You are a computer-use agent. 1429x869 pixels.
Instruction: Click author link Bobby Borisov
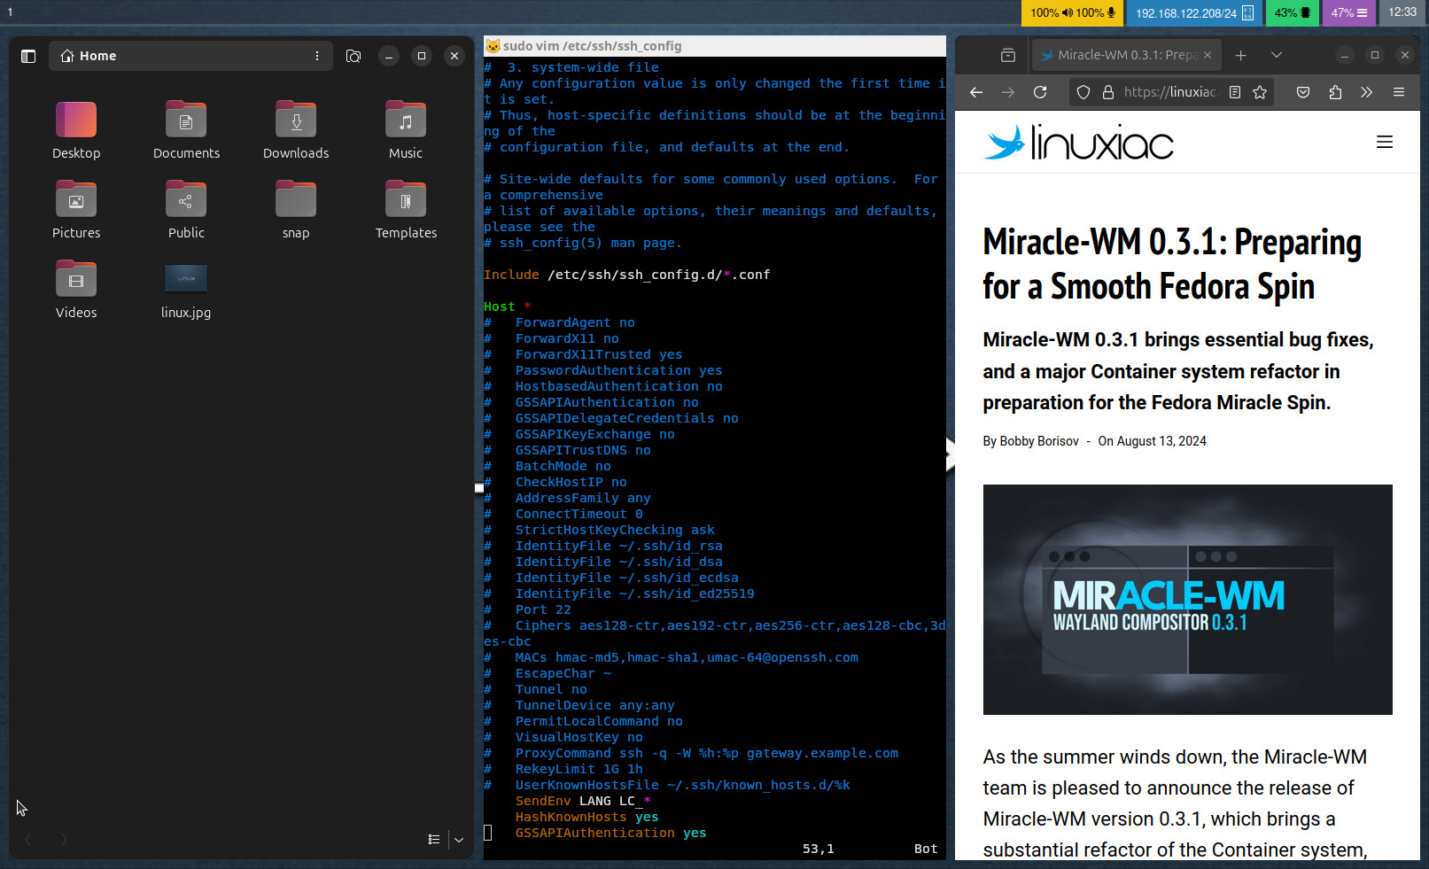1039,441
